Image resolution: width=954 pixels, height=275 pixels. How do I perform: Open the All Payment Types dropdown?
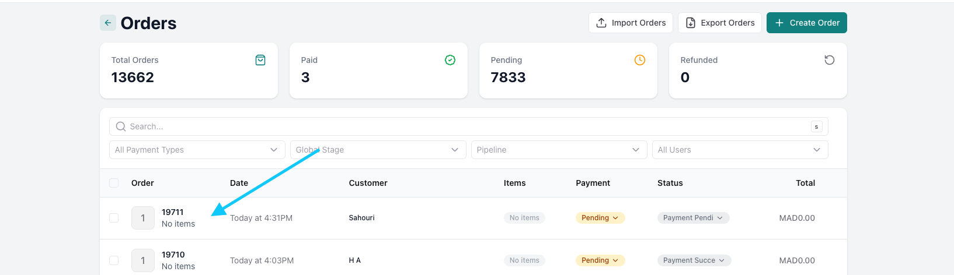click(x=197, y=150)
